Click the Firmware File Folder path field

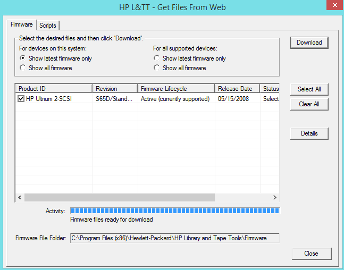tap(175, 238)
